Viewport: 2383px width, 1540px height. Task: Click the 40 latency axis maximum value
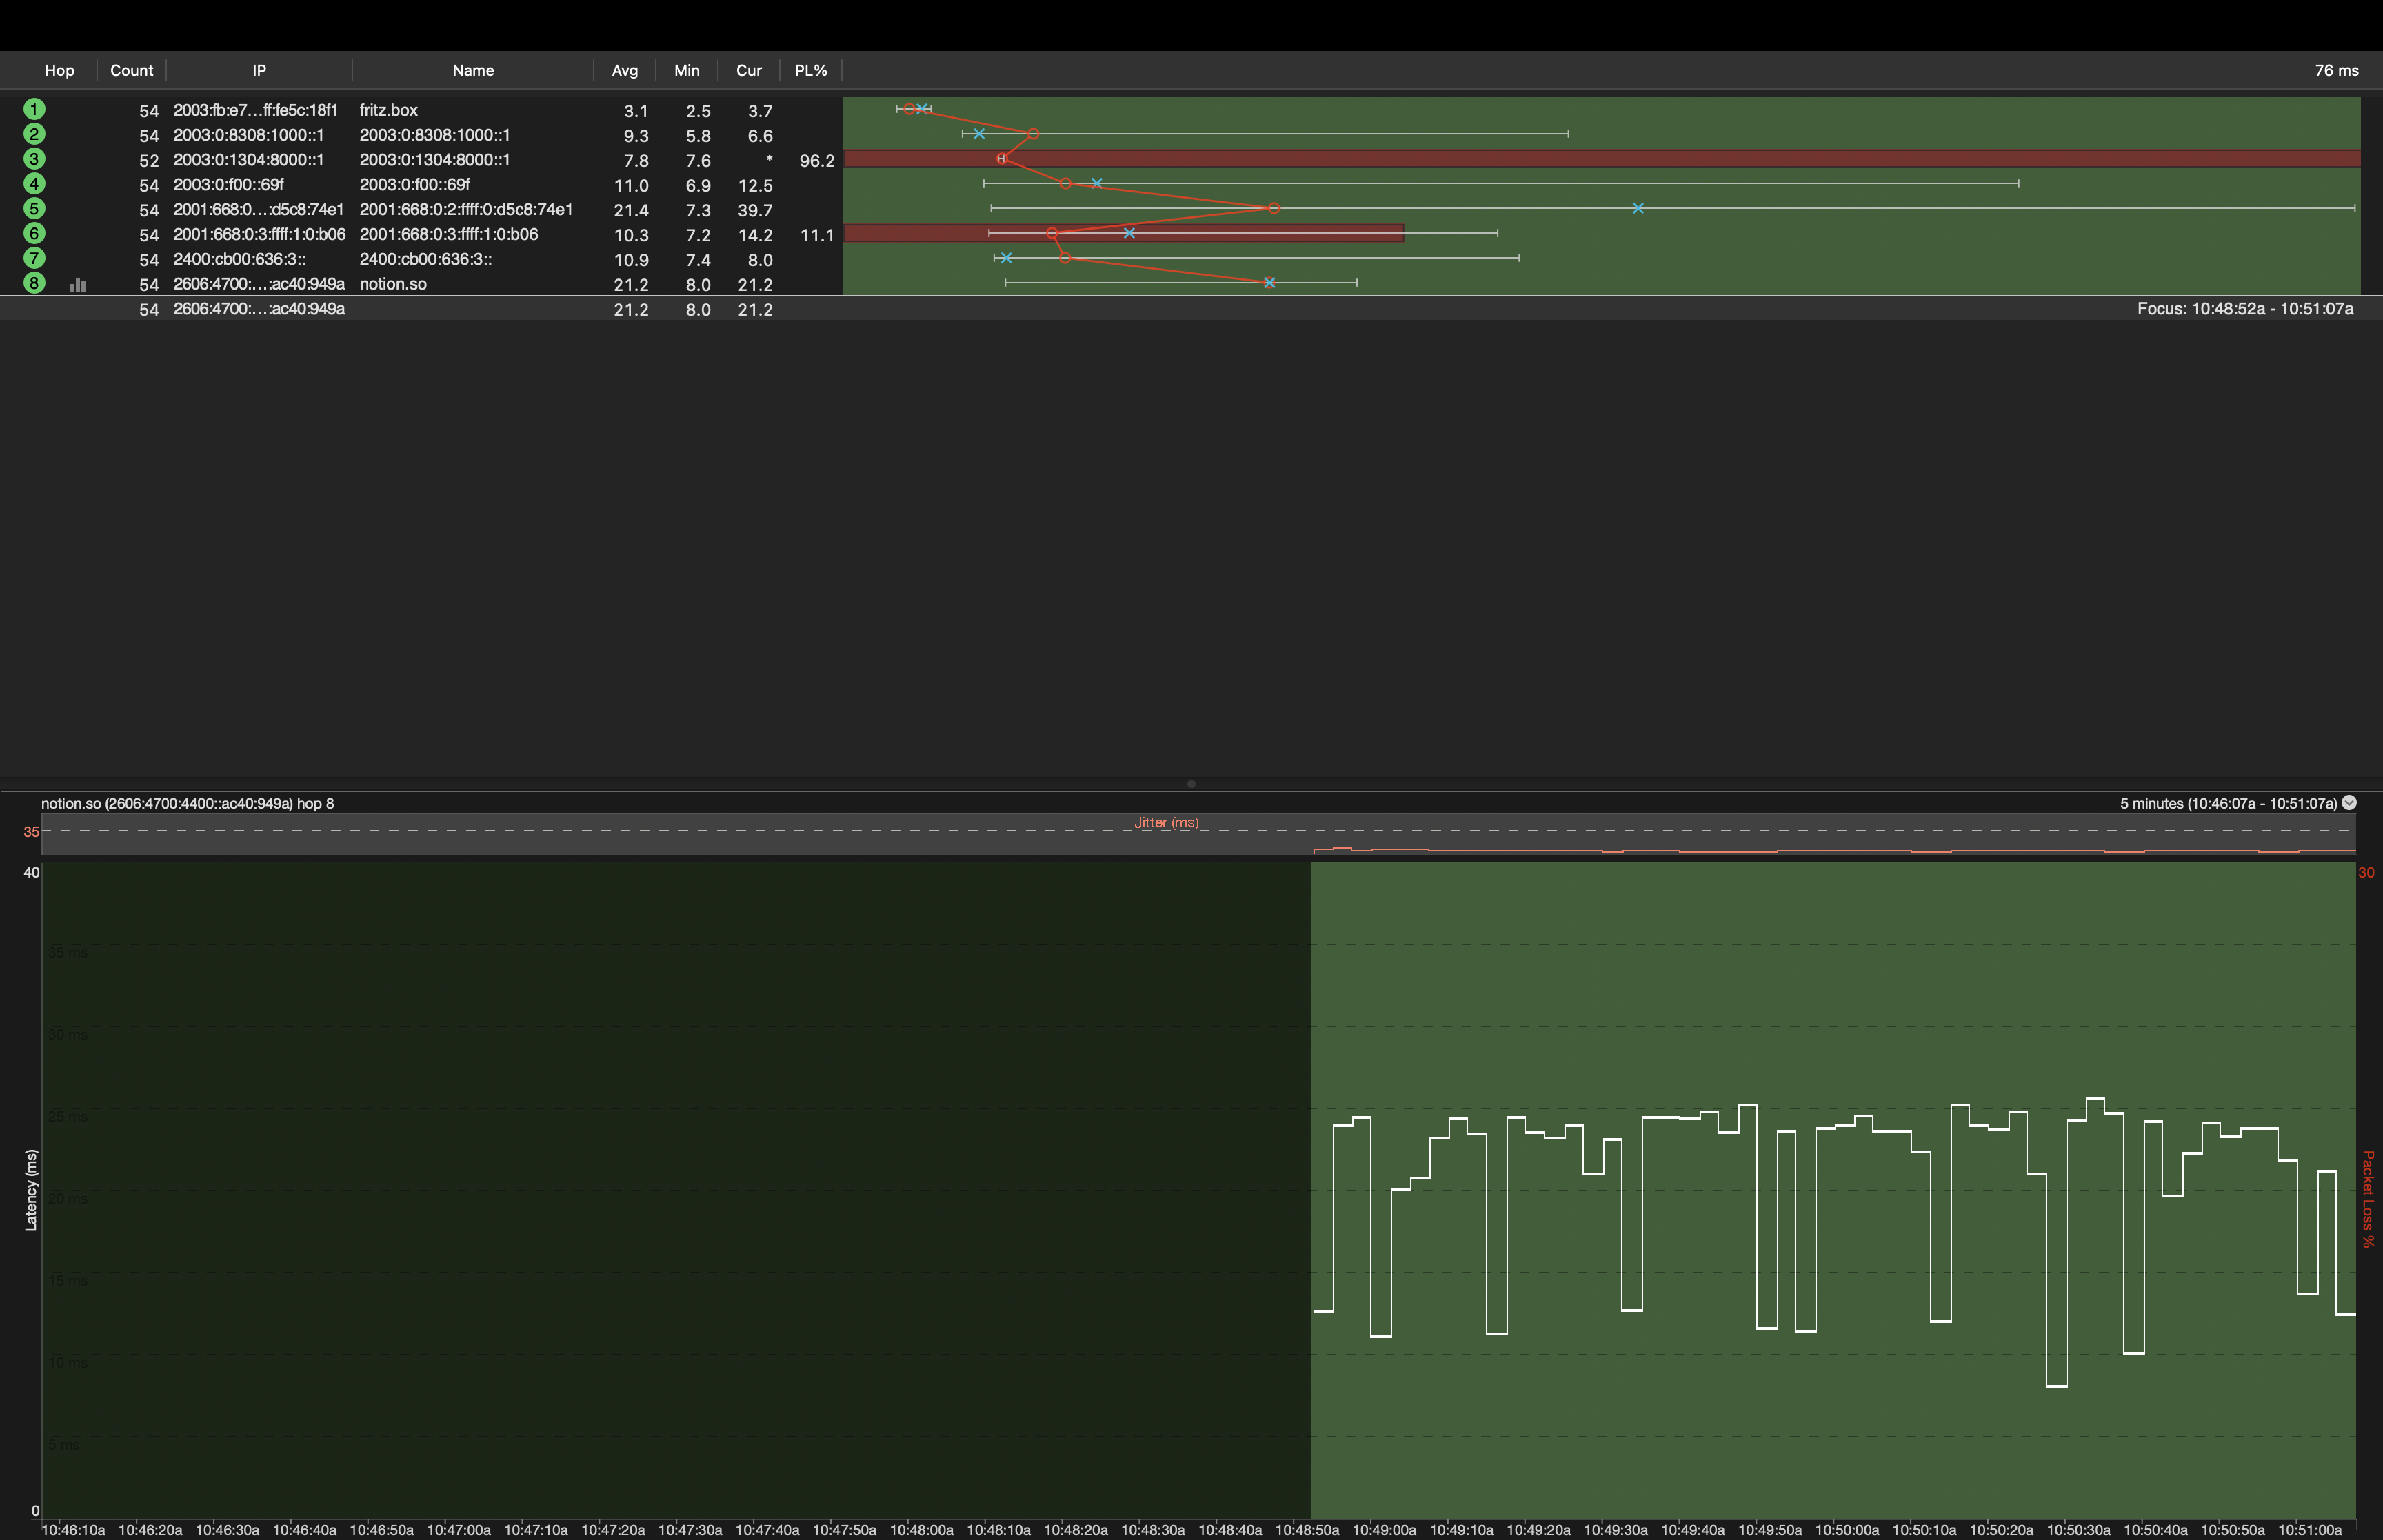(x=32, y=872)
